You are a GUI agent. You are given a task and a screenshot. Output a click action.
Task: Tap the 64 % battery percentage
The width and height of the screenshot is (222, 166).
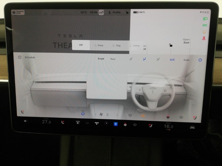tap(142, 12)
